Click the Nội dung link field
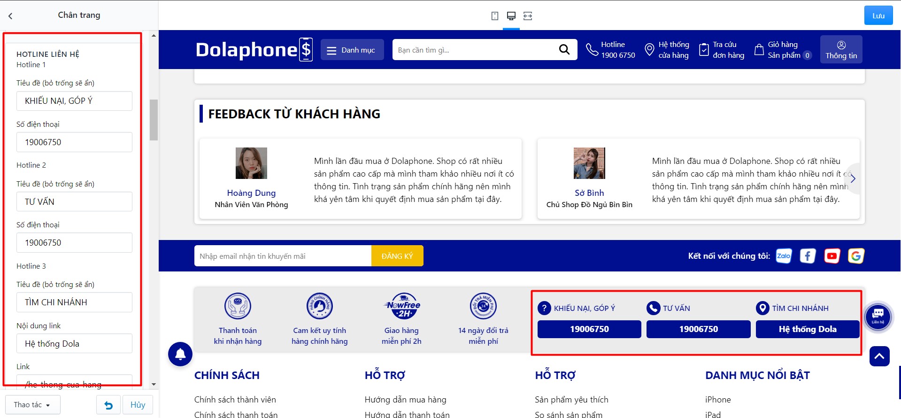 click(74, 343)
